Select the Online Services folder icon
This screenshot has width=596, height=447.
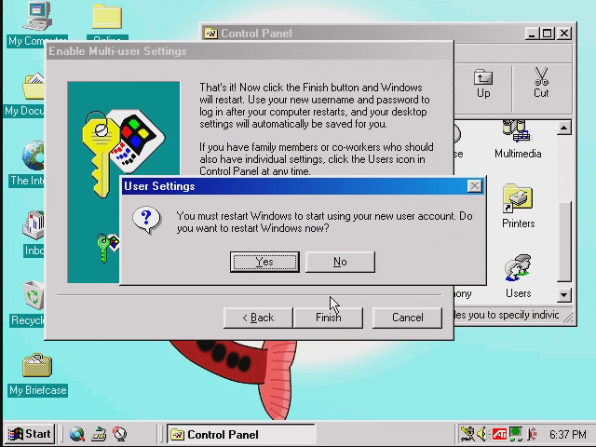(107, 20)
